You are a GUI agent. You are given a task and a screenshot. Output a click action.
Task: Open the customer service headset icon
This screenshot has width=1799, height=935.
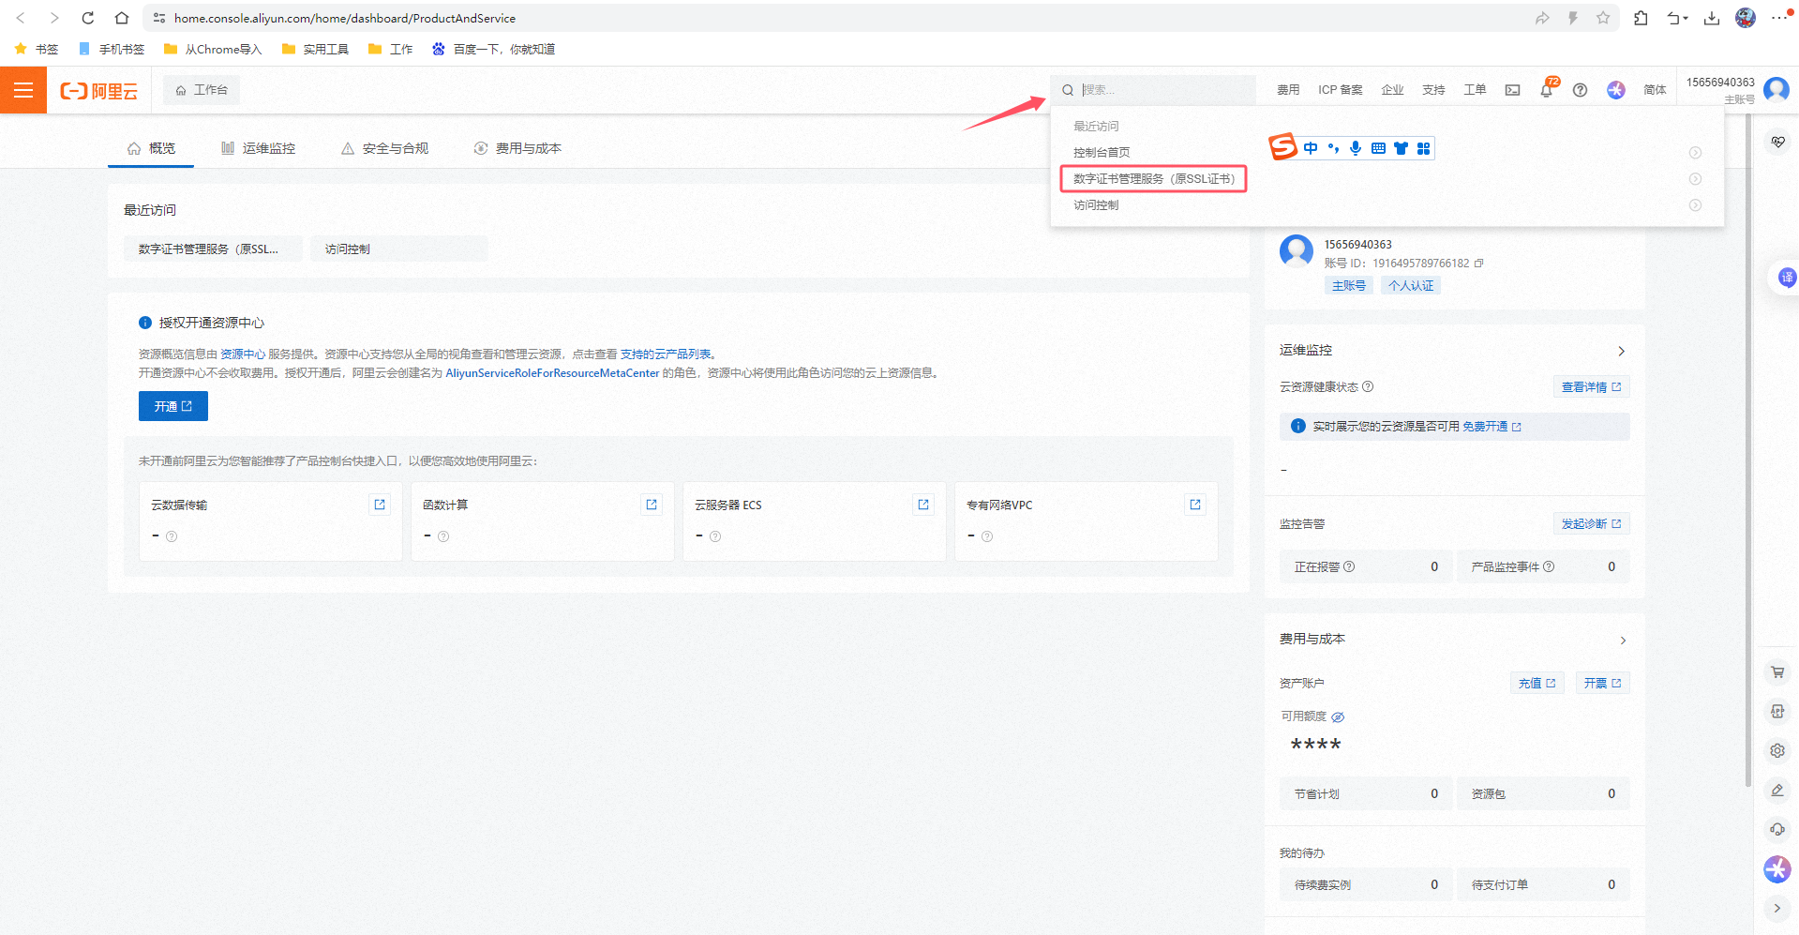click(1777, 829)
